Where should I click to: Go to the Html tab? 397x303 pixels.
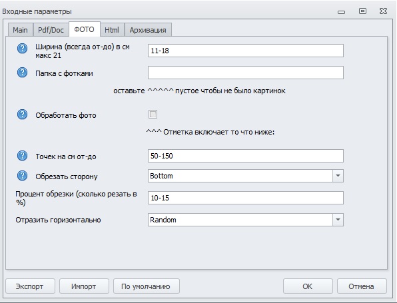(112, 30)
